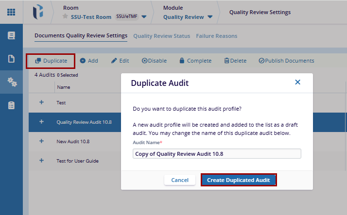This screenshot has width=347, height=215.
Task: Click the favorite star beside SSU-Test Room
Action: point(66,17)
